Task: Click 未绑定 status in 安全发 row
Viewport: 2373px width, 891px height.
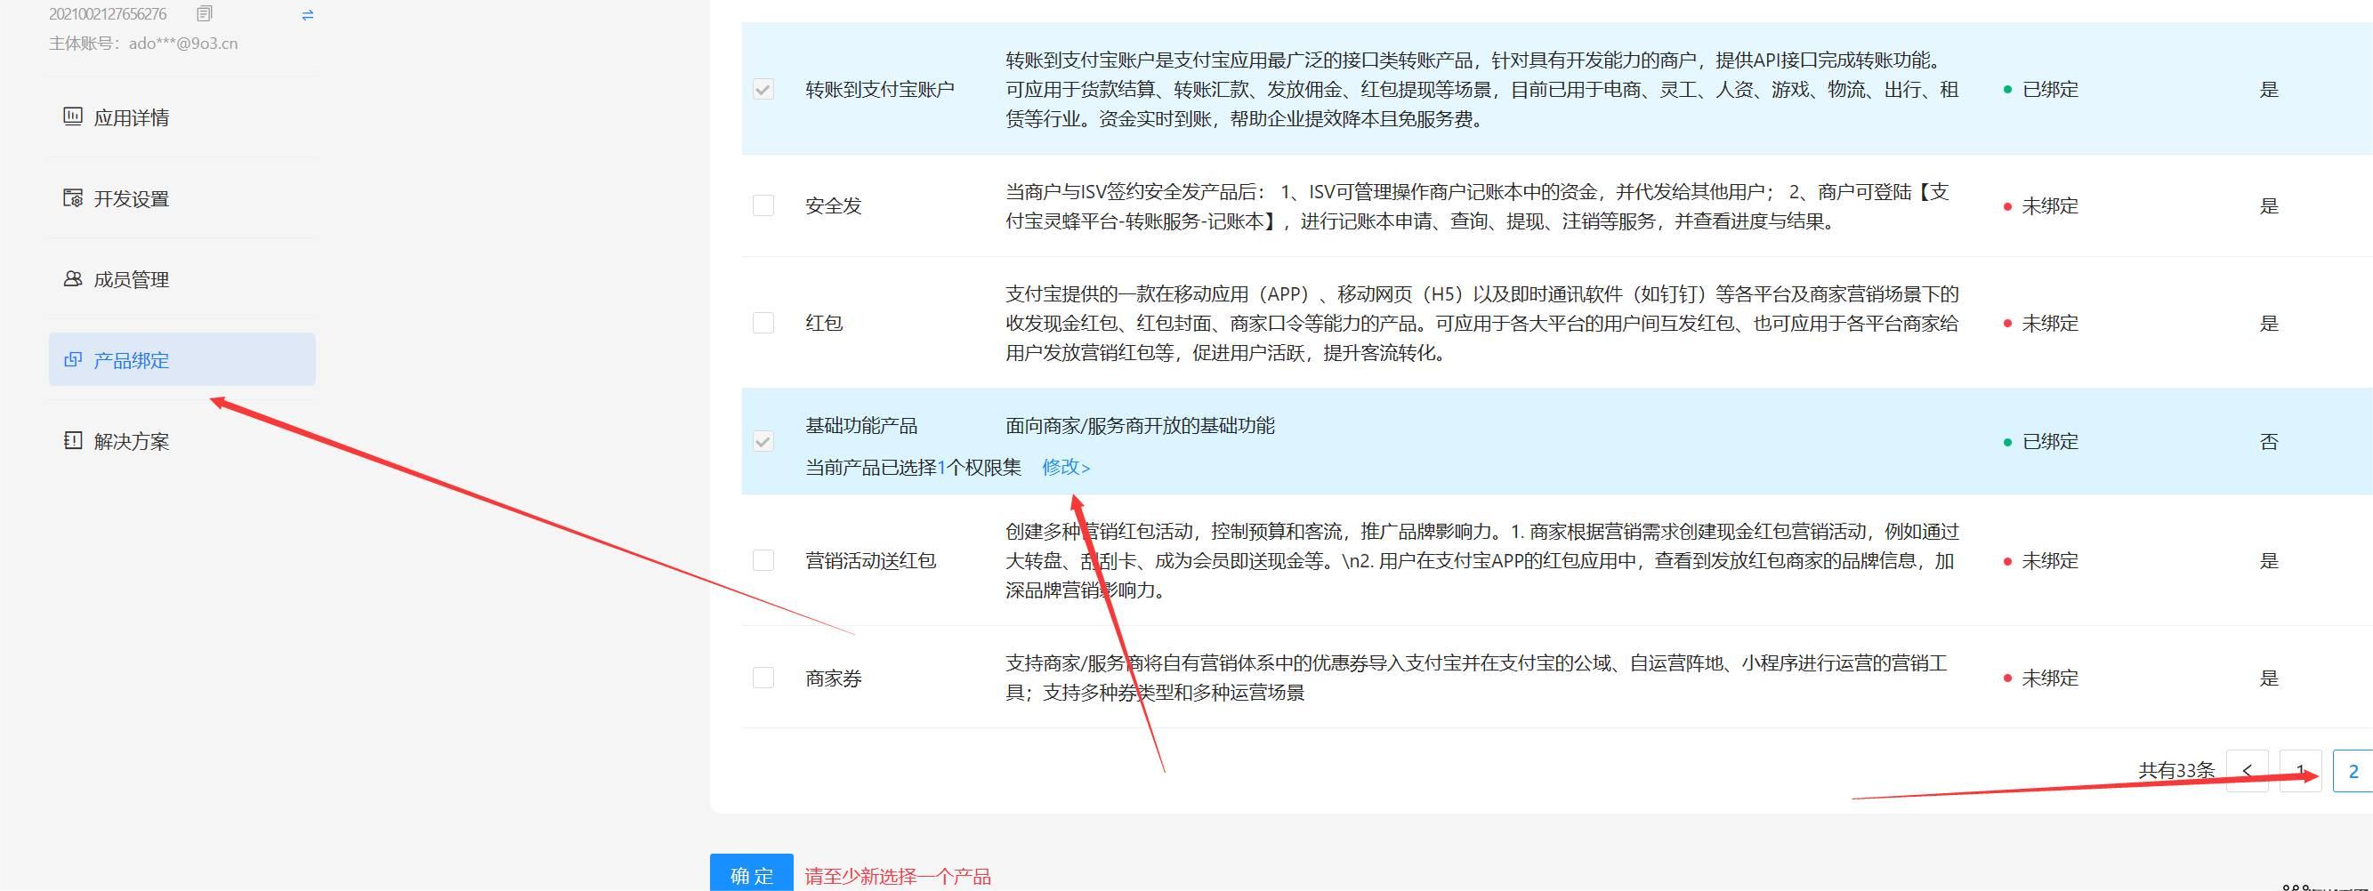Action: coord(2041,205)
